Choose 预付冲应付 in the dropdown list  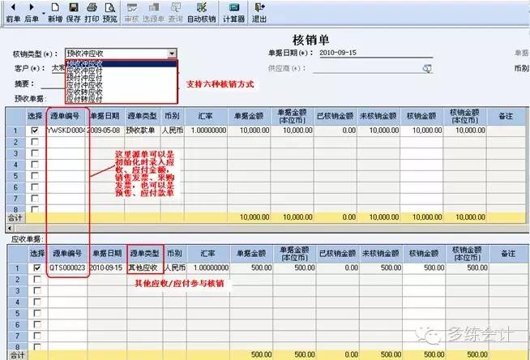point(122,78)
